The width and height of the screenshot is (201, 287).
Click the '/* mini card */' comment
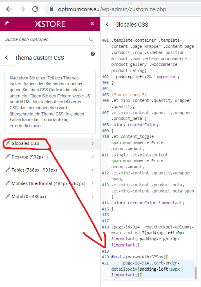click(129, 95)
